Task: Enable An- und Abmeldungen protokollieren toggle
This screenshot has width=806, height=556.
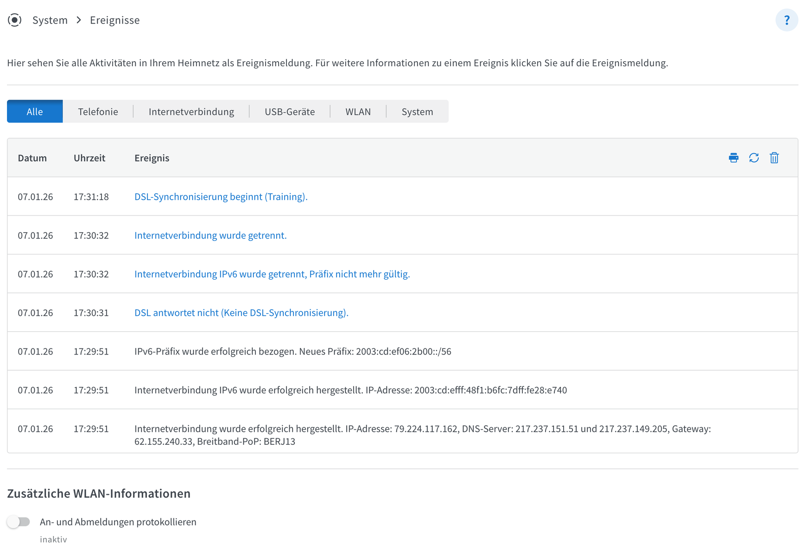Action: [x=19, y=522]
